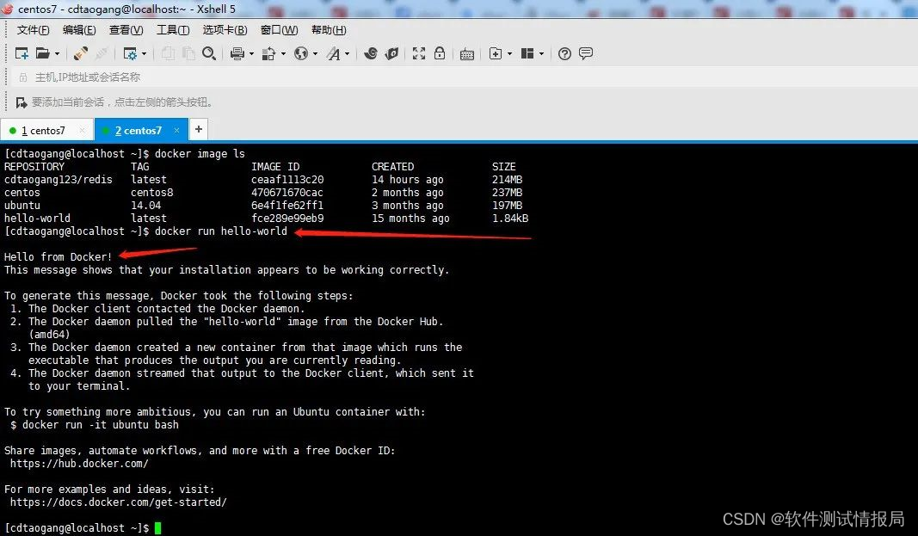Open the keyboard mapping icon
Screen dimensions: 918x536
coord(467,54)
